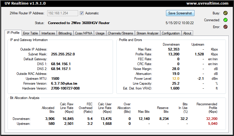This screenshot has width=234, height=136.
Task: Click the Busy status indicator light
Action: pos(226,13)
